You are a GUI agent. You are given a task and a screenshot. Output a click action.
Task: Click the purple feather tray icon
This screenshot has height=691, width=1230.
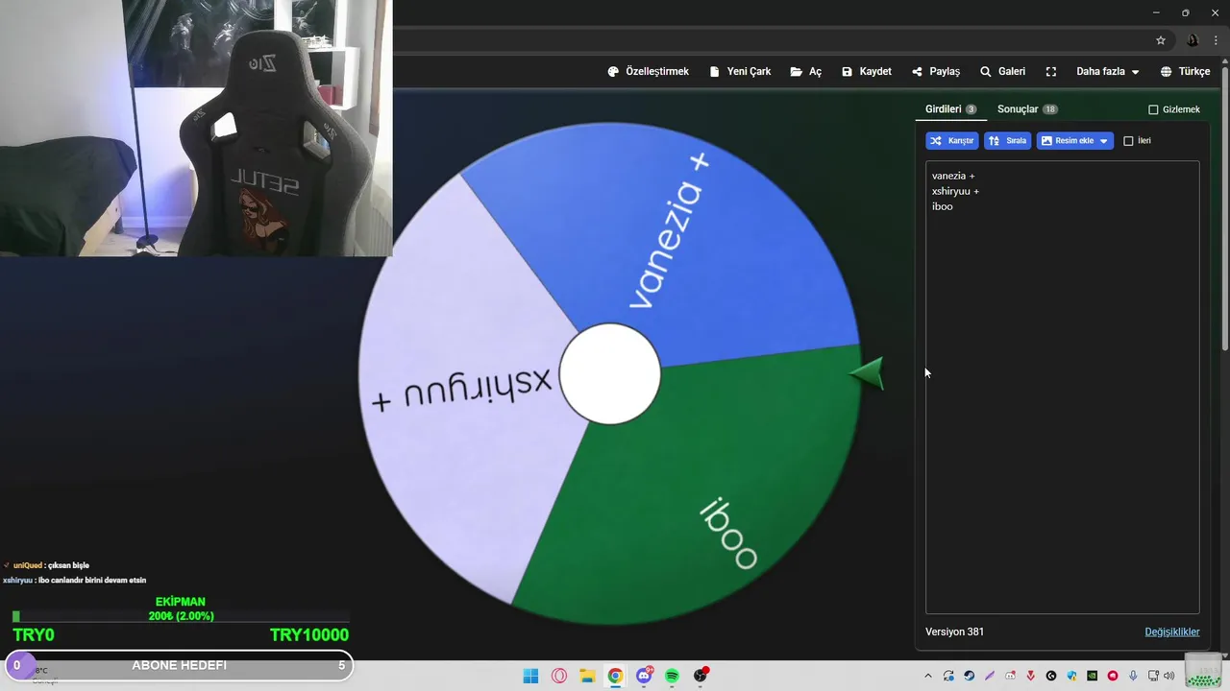pos(990,676)
